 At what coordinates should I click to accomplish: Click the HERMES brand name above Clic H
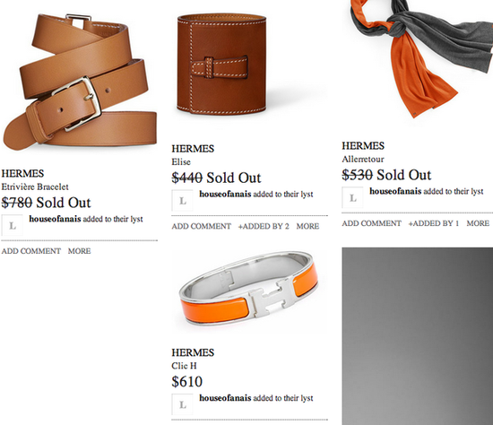tap(193, 352)
